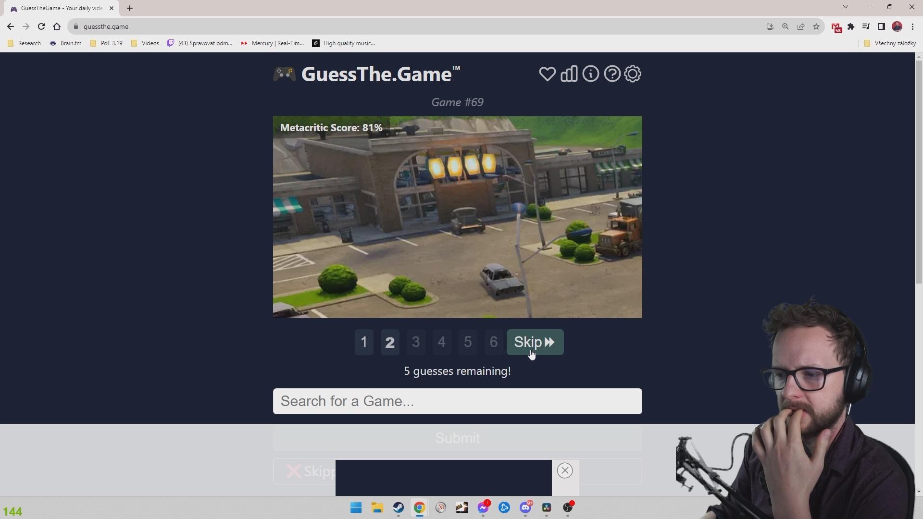Open the Research bookmark folder
Screen dimensions: 923x519
[25, 43]
